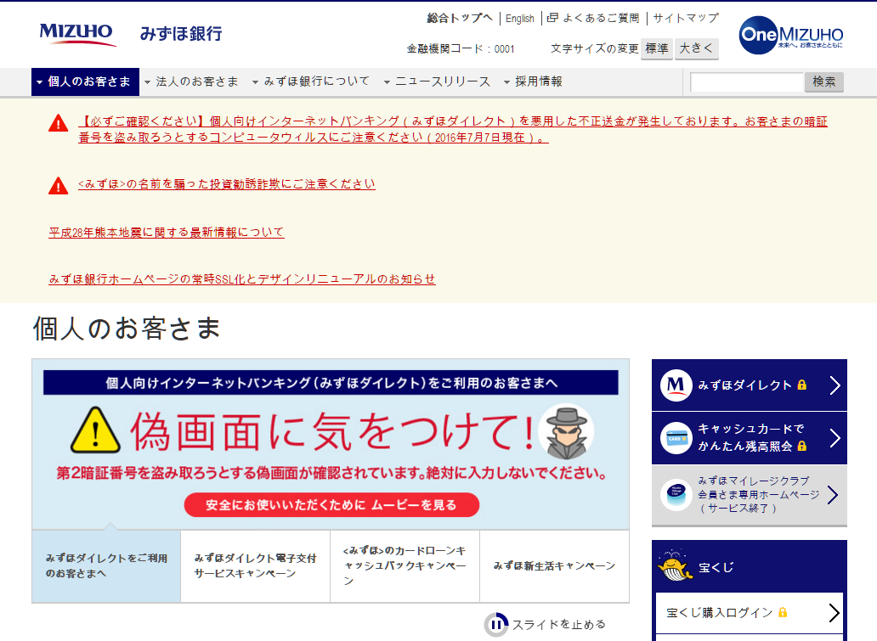Viewport: 877px width, 641px height.
Task: Open the 投資勧誘詐欺にご注意ください link
Action: 227,184
